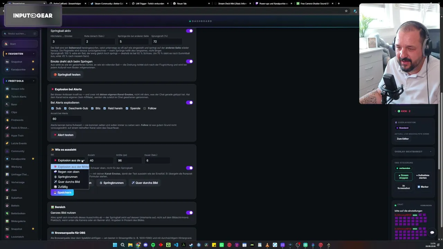Viewport: 443px width, 249px height.
Task: Open the Betteln module icon
Action: point(7,206)
